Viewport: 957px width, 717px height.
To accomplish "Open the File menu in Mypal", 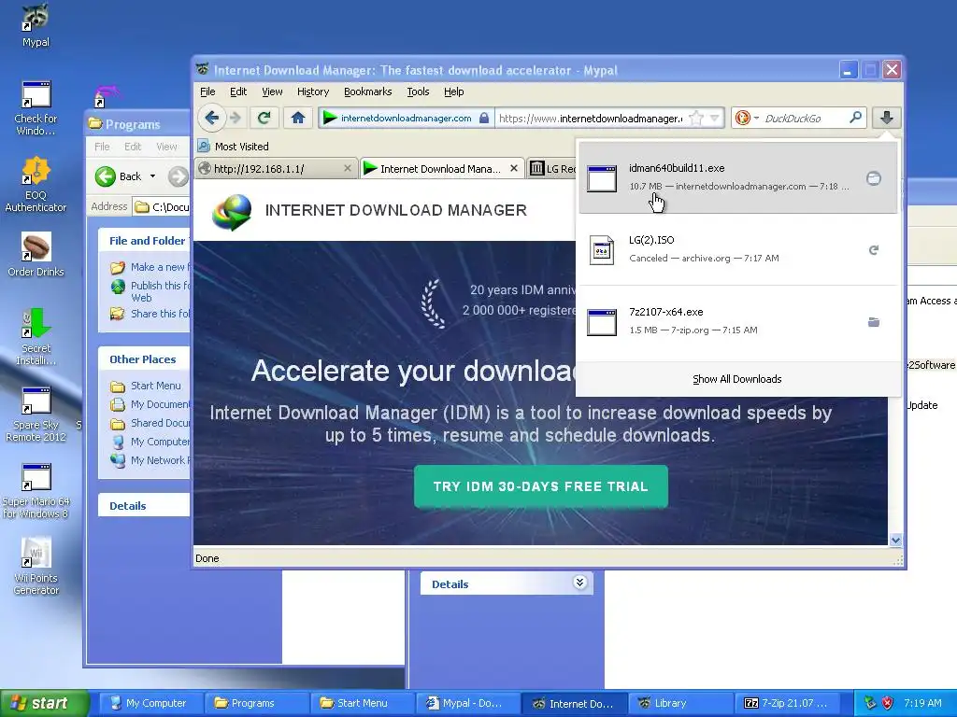I will [x=207, y=91].
